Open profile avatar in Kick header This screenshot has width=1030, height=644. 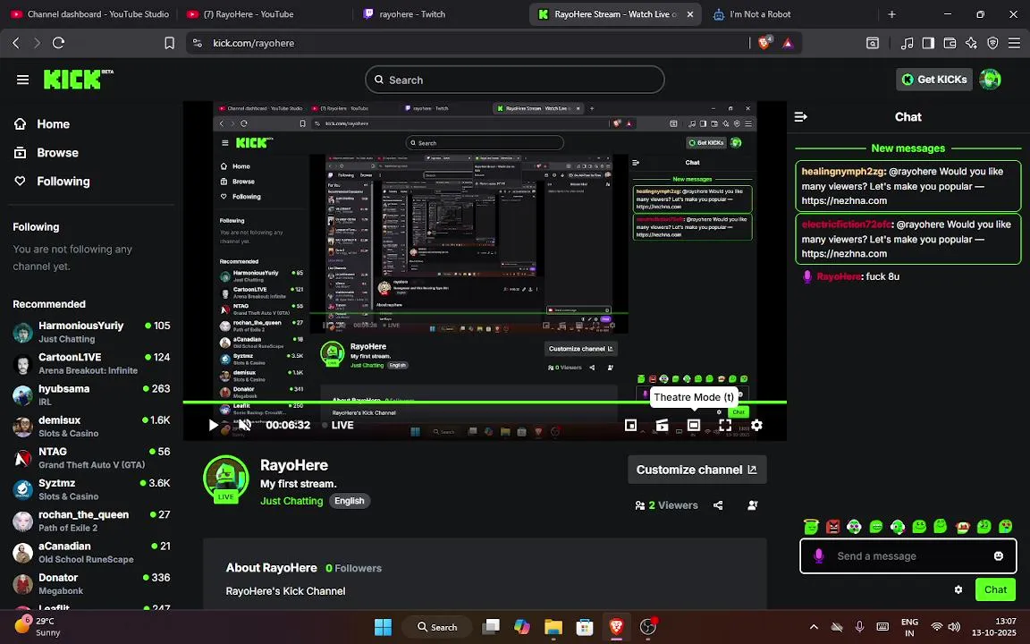(x=990, y=80)
